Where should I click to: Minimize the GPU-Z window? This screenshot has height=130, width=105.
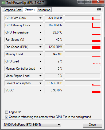pyautogui.click(x=81, y=2)
